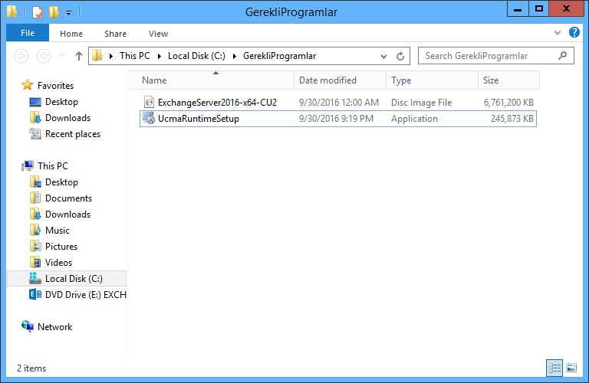Viewport: 589px width, 383px height.
Task: Open Recent places in Favorites
Action: coord(73,134)
